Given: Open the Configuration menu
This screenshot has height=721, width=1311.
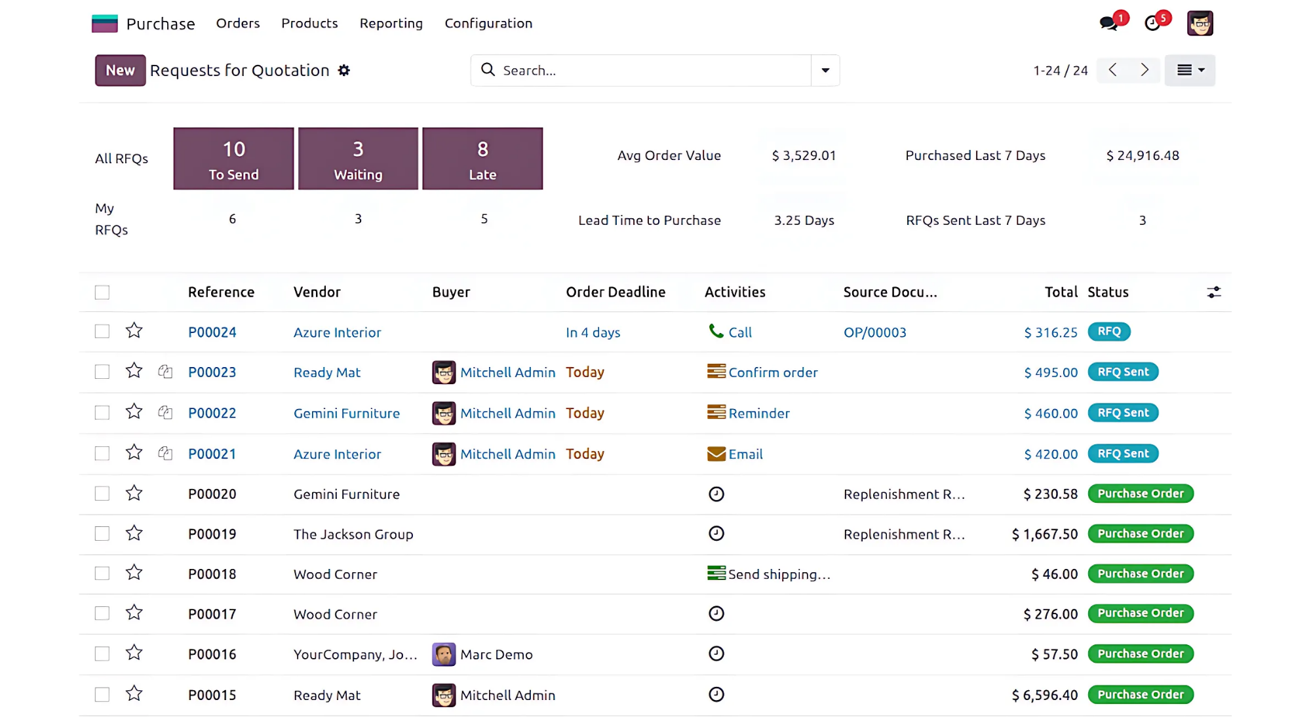Looking at the screenshot, I should (488, 24).
